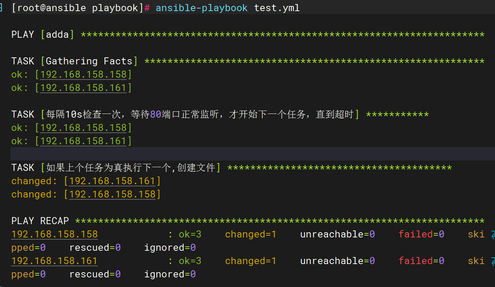Click pped=0 under the 192.168.158.161 recap row

[x=29, y=275]
